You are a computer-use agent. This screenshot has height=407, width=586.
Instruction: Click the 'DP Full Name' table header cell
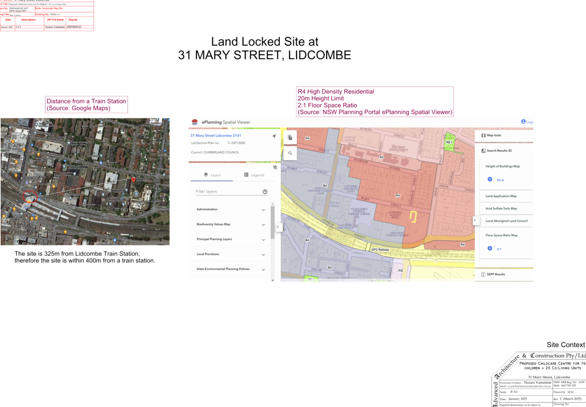[x=55, y=20]
